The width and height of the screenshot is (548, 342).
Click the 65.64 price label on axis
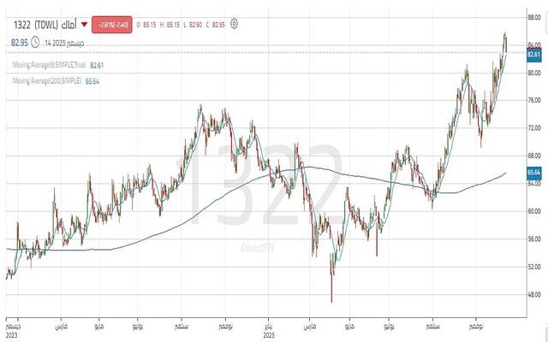[x=533, y=172]
